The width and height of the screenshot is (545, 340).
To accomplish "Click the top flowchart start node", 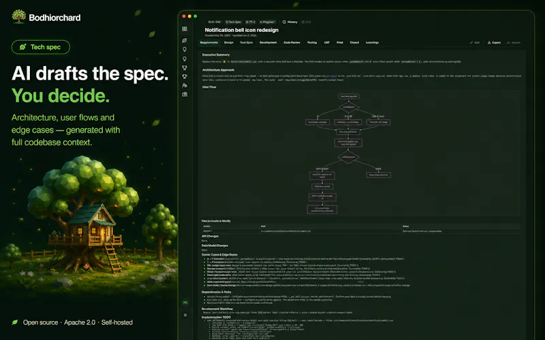I will pos(349,97).
